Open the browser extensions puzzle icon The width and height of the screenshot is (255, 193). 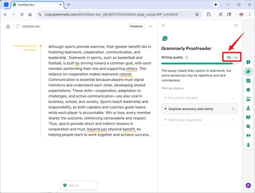tap(208, 14)
